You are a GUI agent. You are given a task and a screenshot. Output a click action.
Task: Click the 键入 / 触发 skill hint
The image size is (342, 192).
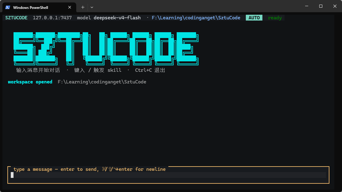click(98, 70)
